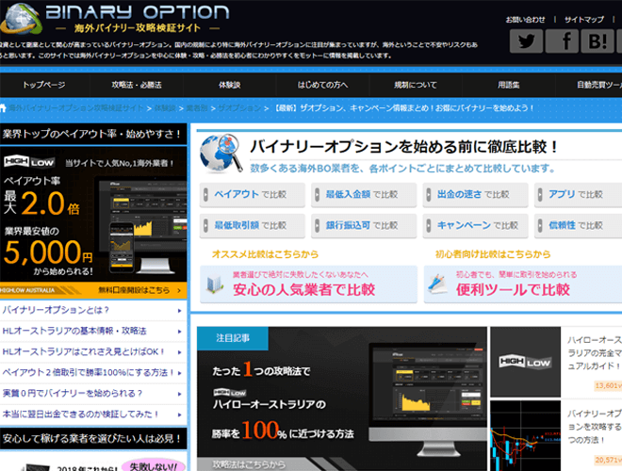Image resolution: width=622 pixels, height=471 pixels.
Task: Click the 無料口座開設はこちら button
Action: [x=93, y=290]
